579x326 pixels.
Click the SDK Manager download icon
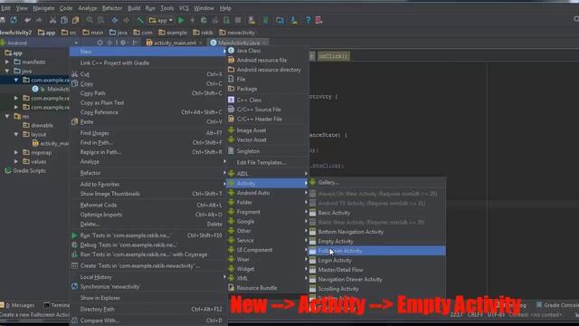click(294, 20)
